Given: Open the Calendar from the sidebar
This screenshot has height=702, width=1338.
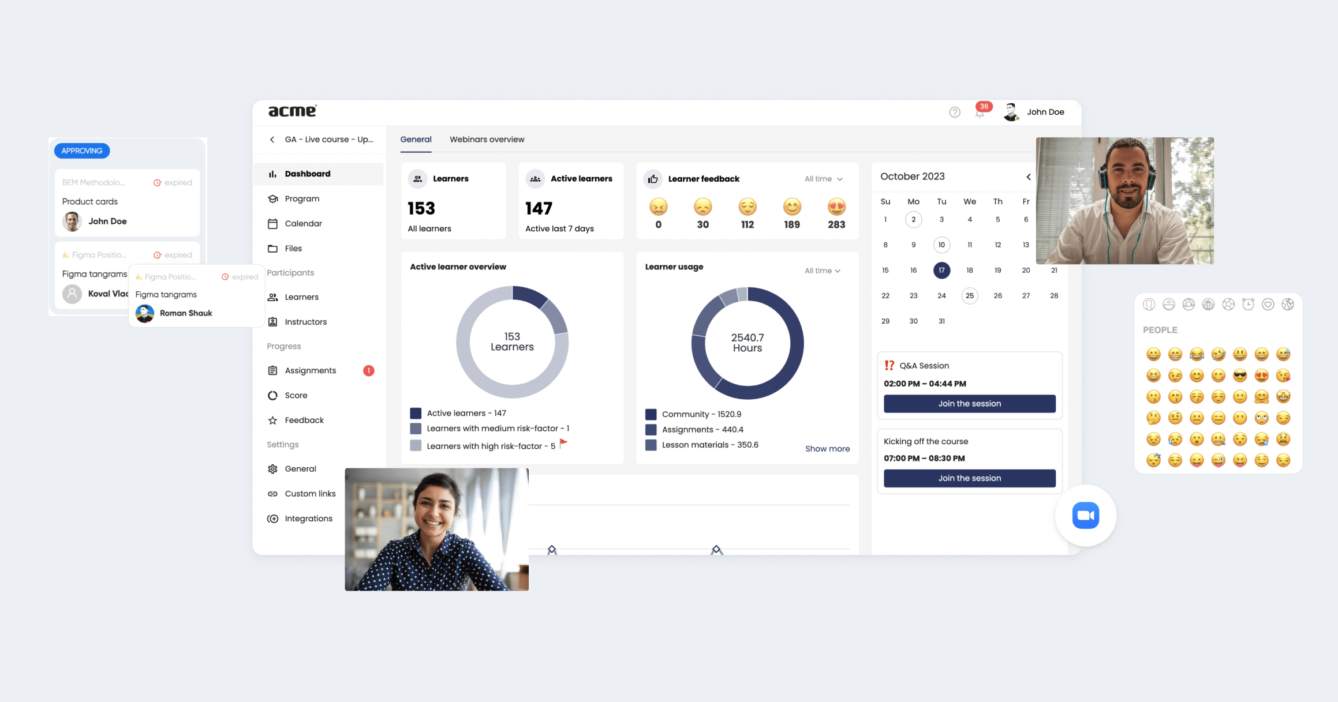Looking at the screenshot, I should pyautogui.click(x=273, y=223).
